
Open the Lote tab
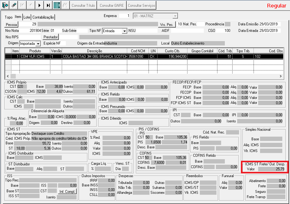click(27, 17)
